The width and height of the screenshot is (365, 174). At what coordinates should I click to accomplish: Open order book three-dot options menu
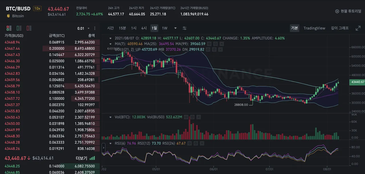tap(95, 28)
